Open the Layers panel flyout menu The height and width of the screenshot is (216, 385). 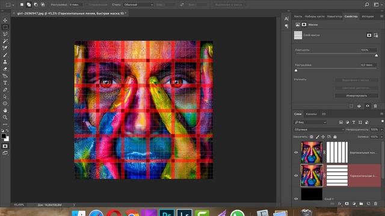pos(381,114)
